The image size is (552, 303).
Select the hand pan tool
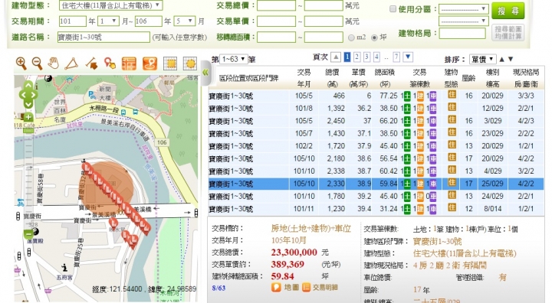tap(54, 64)
